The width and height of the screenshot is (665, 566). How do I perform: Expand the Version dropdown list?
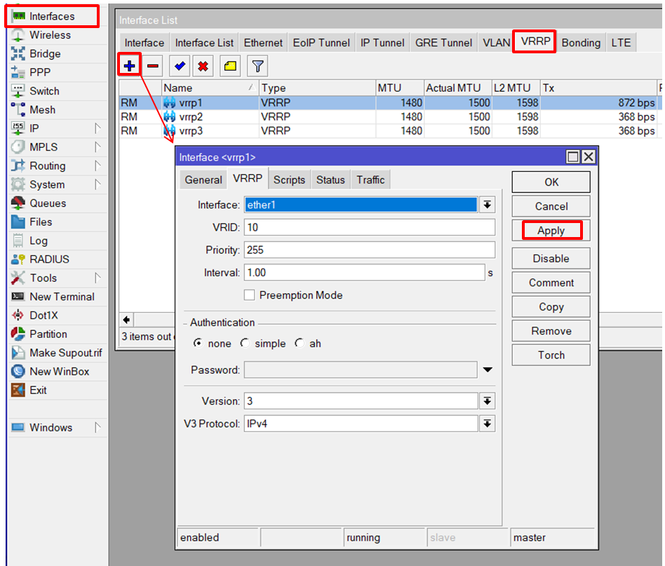pos(487,401)
